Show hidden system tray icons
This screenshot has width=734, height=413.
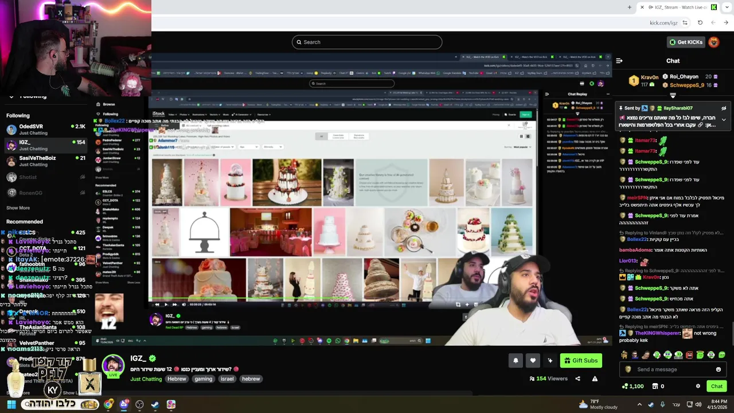click(x=639, y=404)
